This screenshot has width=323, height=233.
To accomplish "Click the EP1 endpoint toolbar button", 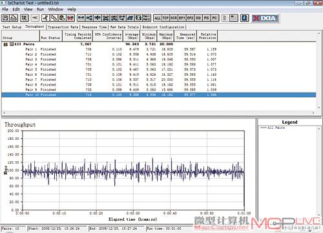I will [182, 18].
